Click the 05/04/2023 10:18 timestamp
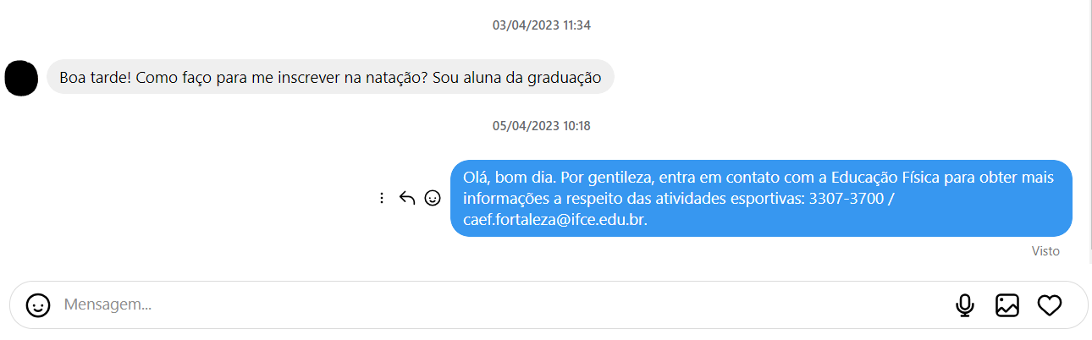Image resolution: width=1092 pixels, height=340 pixels. (541, 126)
